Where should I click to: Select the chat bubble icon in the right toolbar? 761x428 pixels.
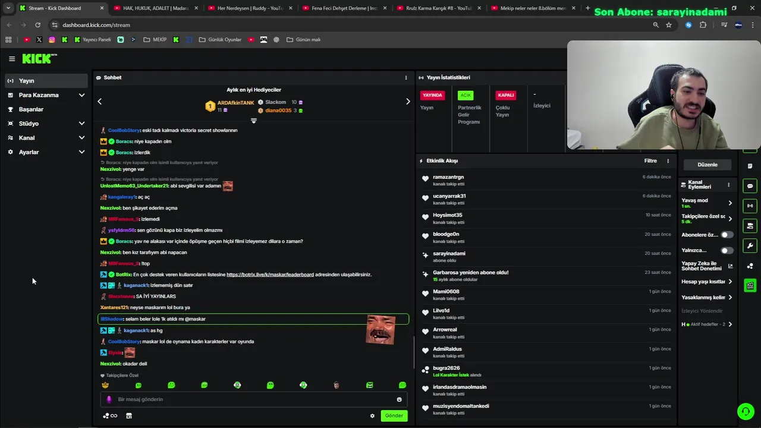tap(750, 186)
